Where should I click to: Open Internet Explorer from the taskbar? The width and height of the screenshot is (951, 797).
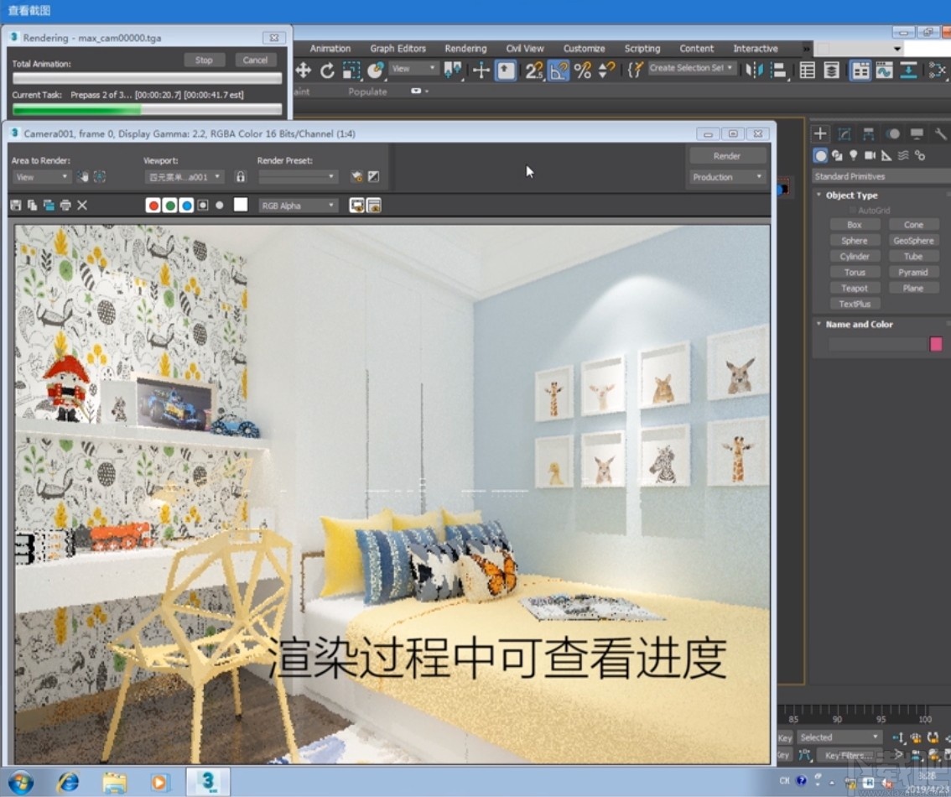(68, 781)
